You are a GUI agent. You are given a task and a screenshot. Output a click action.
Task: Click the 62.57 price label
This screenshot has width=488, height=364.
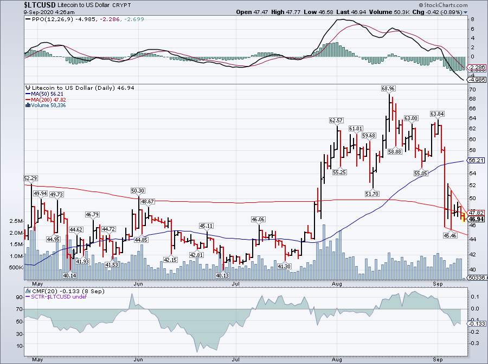point(336,120)
